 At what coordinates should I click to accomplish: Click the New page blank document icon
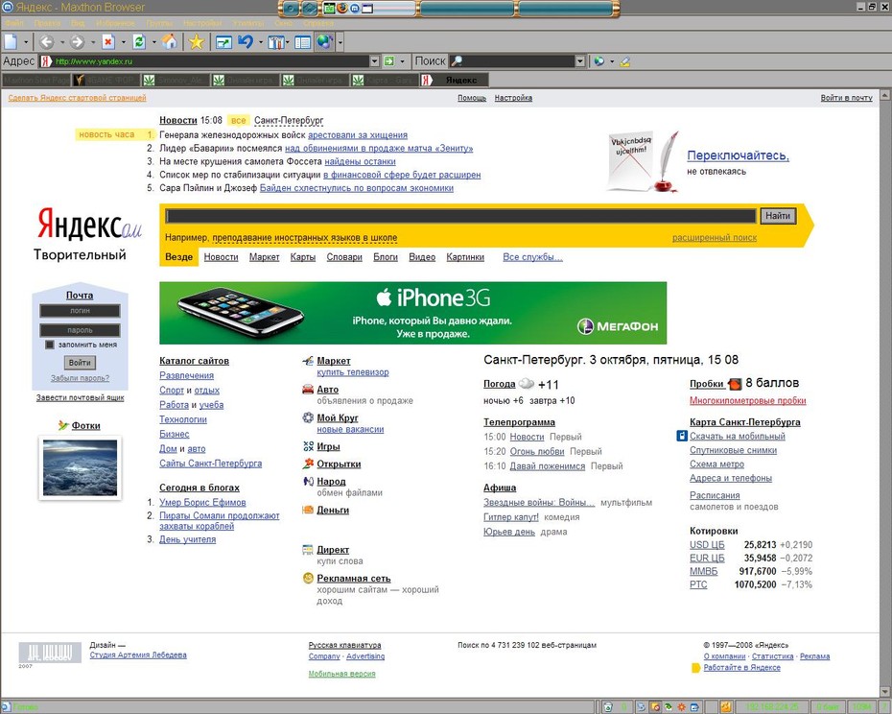coord(11,41)
